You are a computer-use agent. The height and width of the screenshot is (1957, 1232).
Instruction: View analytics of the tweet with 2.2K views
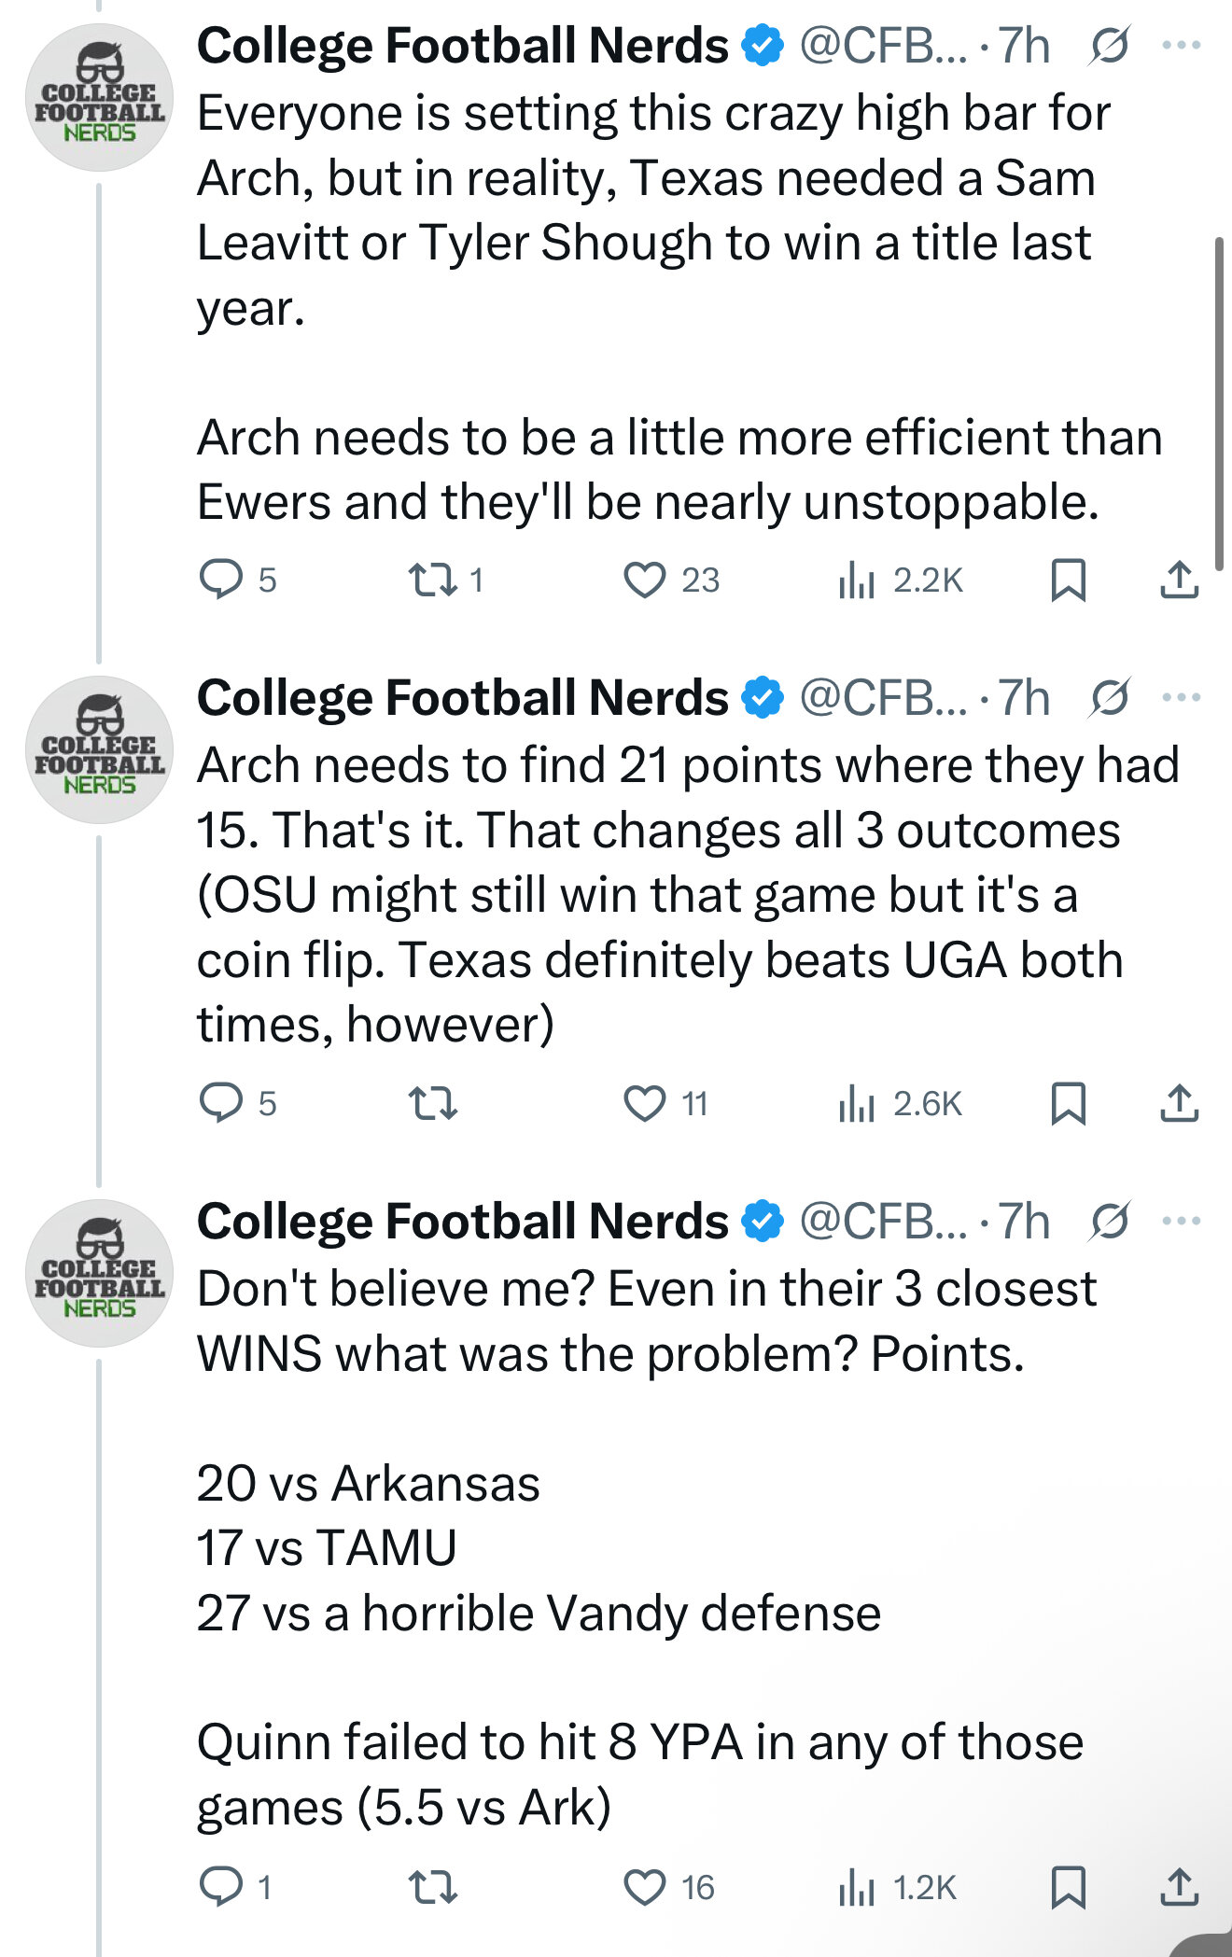[x=900, y=580]
